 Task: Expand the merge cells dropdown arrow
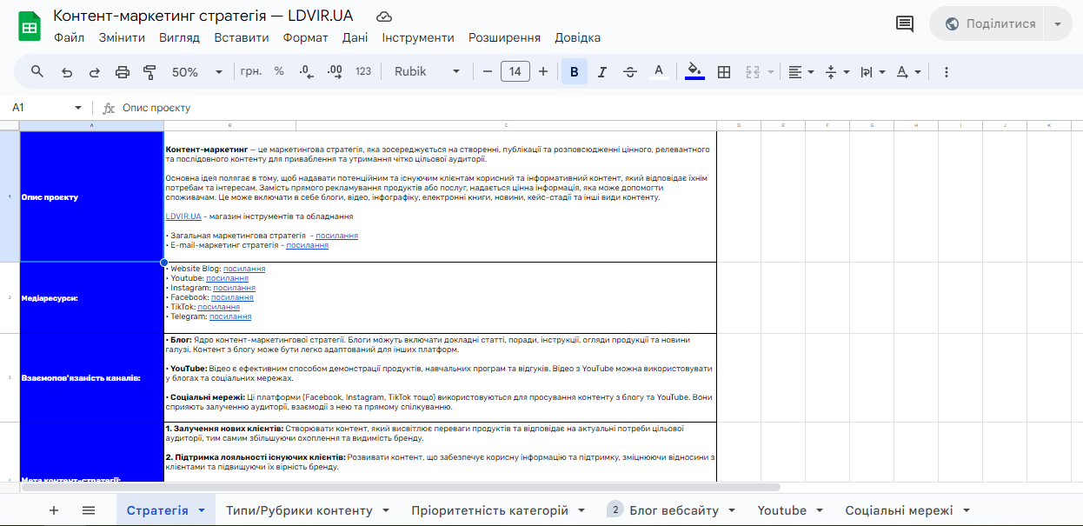[771, 72]
